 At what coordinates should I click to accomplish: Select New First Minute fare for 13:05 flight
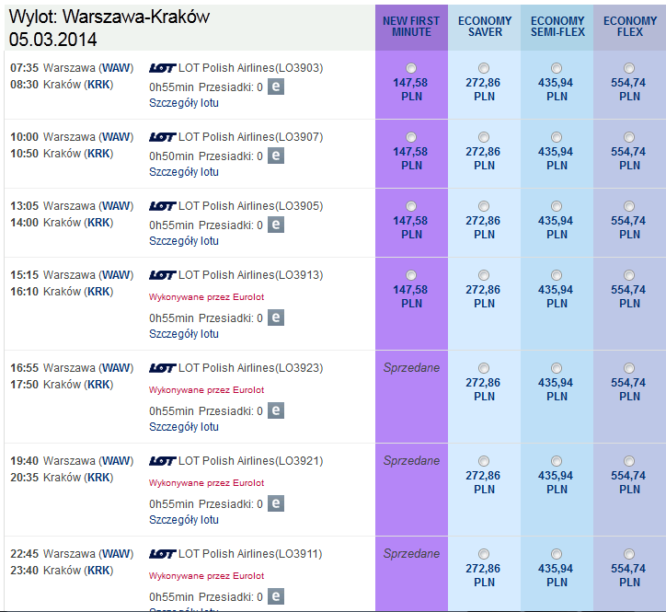(411, 206)
